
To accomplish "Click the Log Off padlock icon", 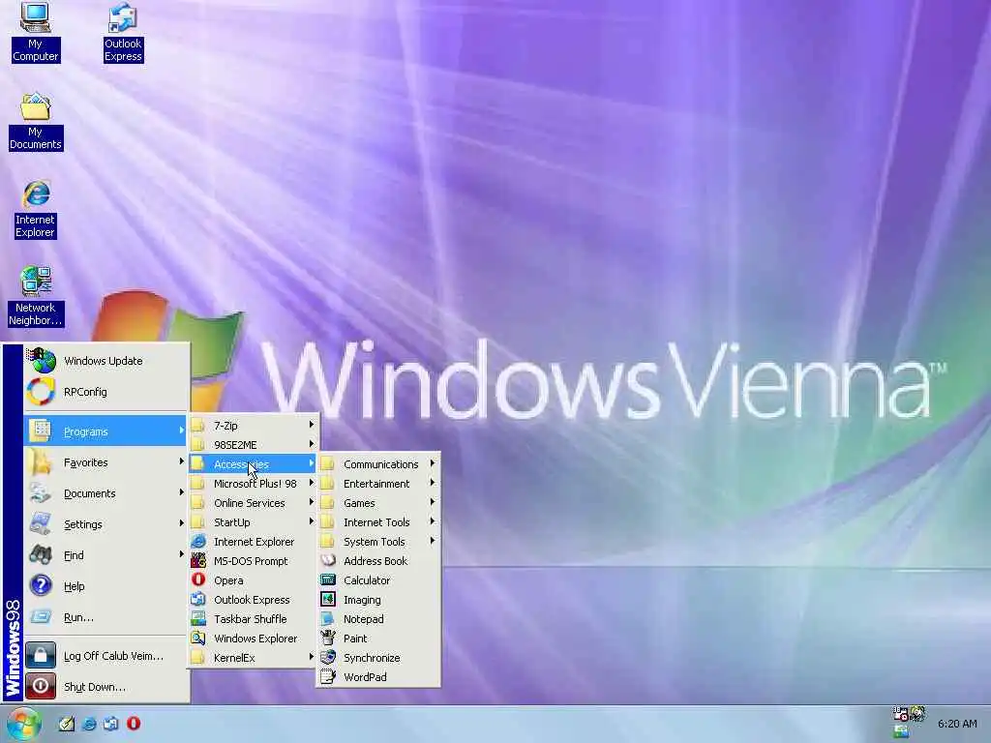I will coord(41,655).
